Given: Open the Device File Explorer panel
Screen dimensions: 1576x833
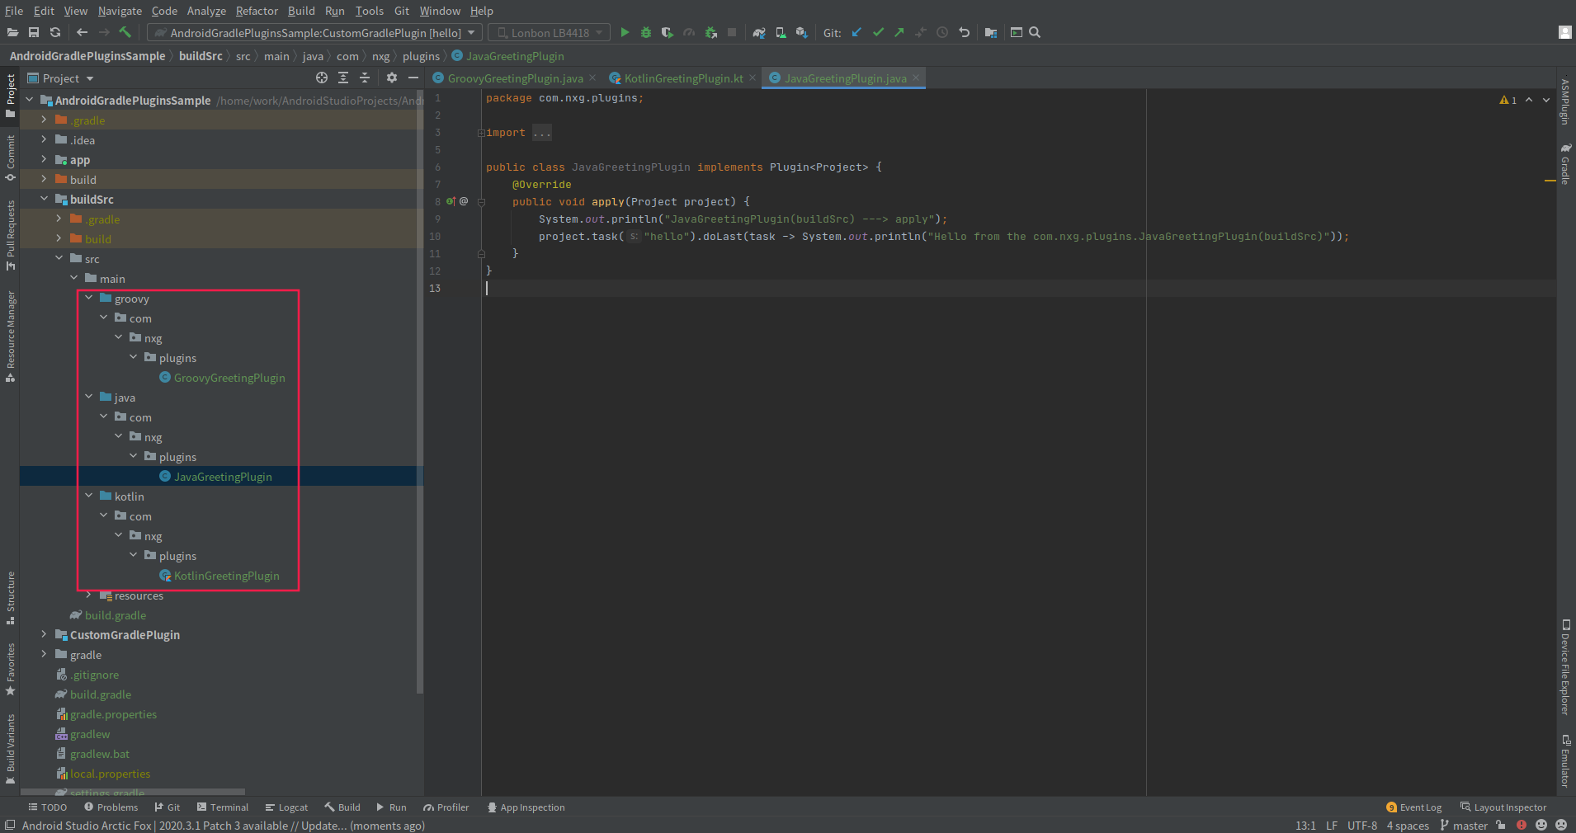Looking at the screenshot, I should tap(1565, 675).
